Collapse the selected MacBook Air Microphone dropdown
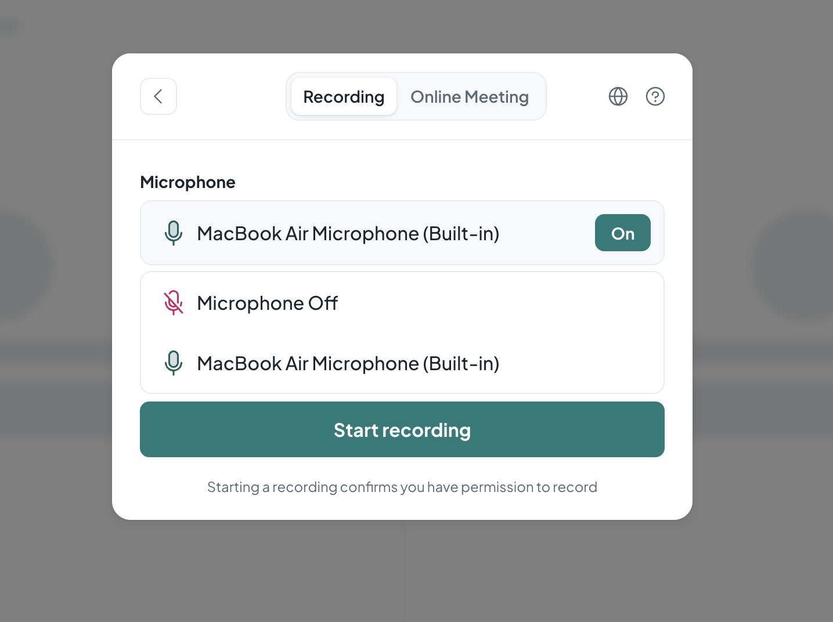Screen dimensions: 833x622 402,233
